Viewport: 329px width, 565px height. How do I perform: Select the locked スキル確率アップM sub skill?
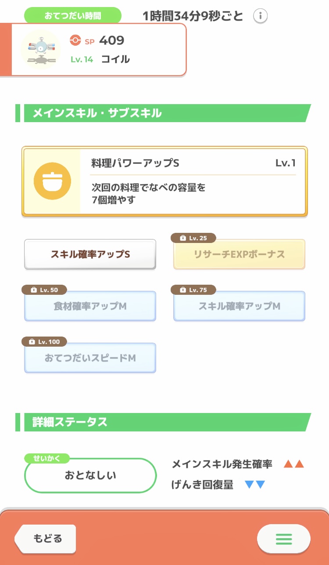(239, 306)
